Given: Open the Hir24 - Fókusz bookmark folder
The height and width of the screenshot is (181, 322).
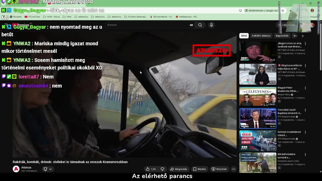Looking at the screenshot, I should (52, 17).
